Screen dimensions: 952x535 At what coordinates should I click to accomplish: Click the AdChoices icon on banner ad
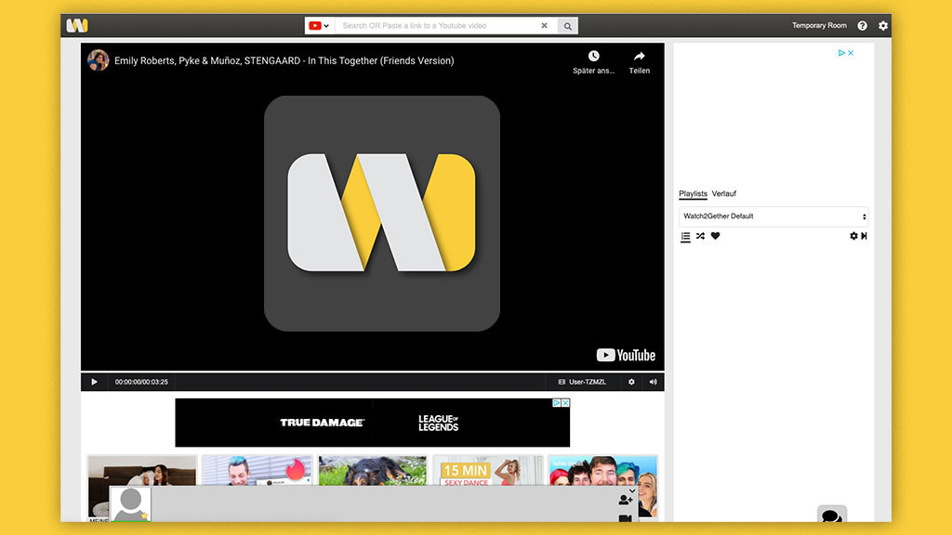click(556, 403)
